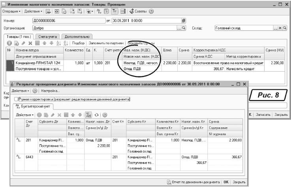Click the Подбор button
Screen dimensions: 291x187
[79, 43]
